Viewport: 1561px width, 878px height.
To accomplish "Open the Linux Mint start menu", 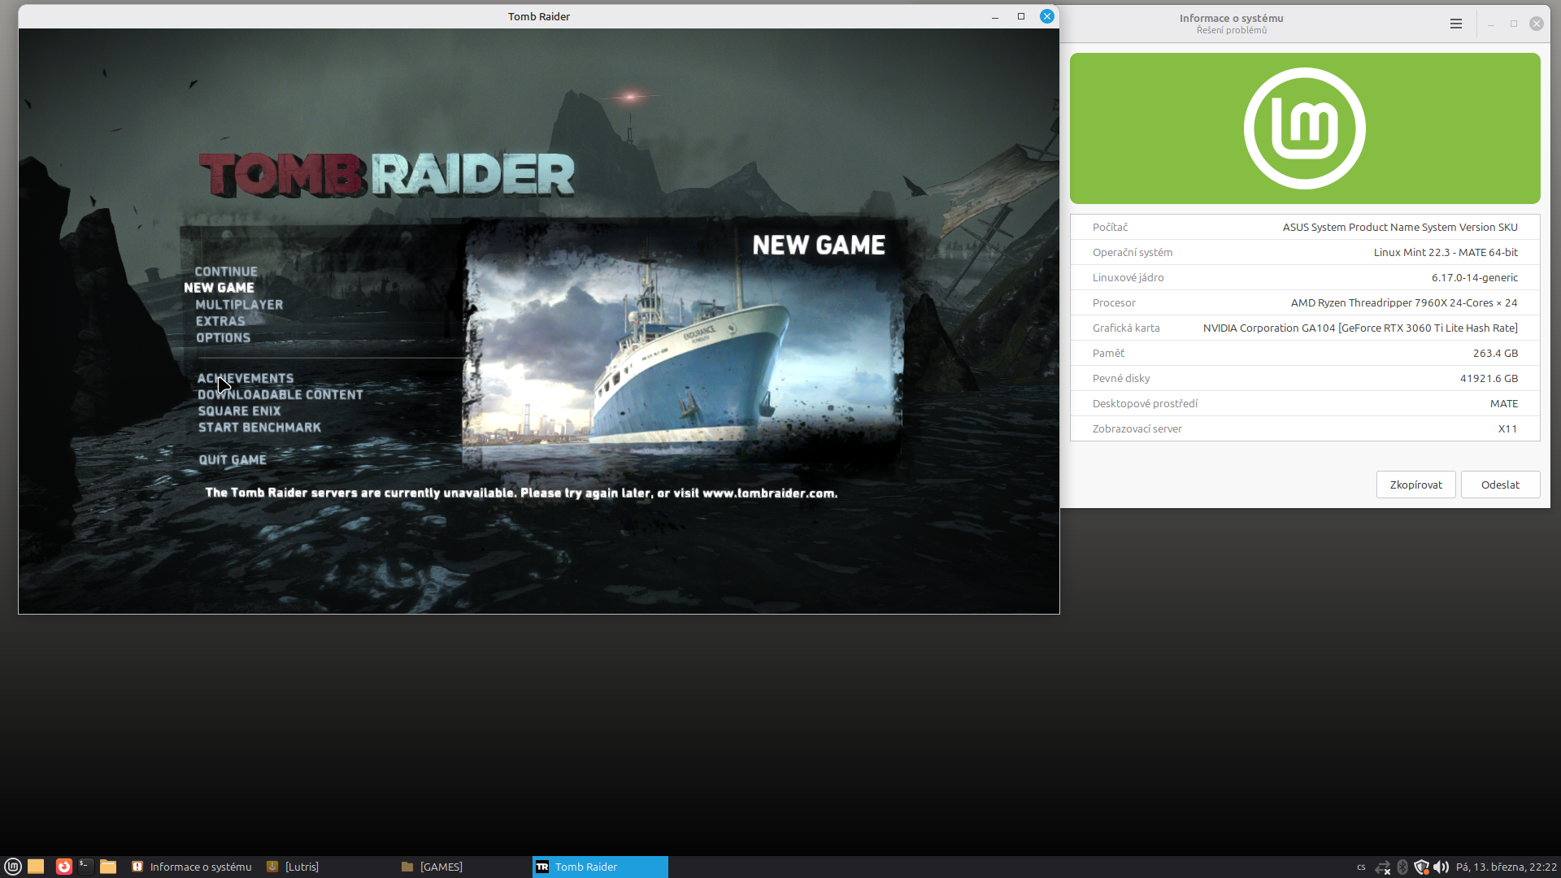I will point(12,867).
